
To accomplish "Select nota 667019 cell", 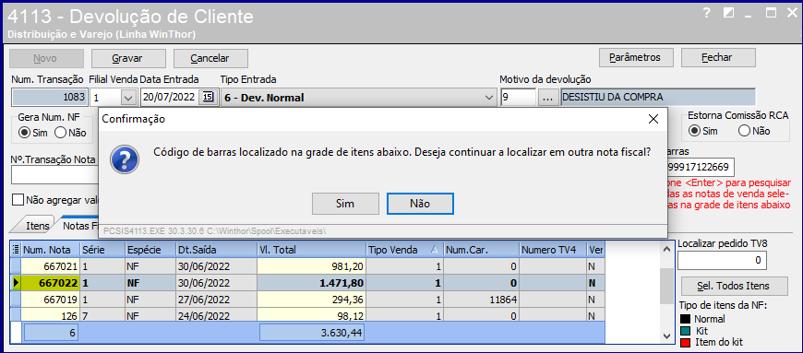I will (x=50, y=300).
